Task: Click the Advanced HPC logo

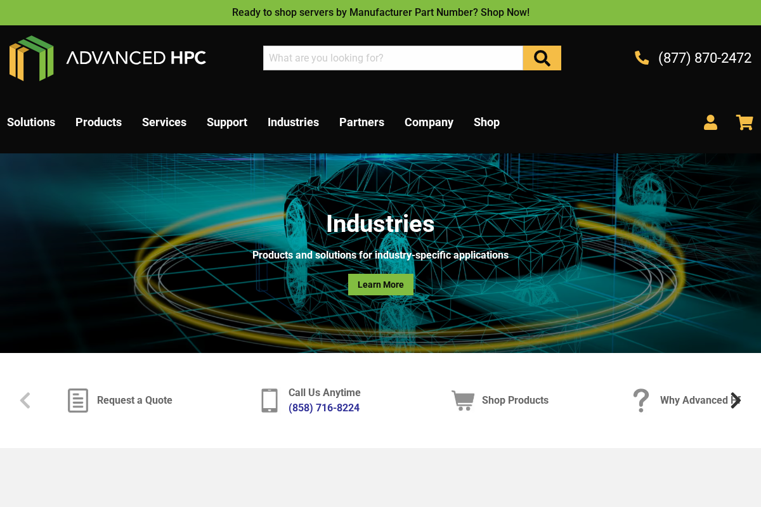Action: click(x=107, y=58)
